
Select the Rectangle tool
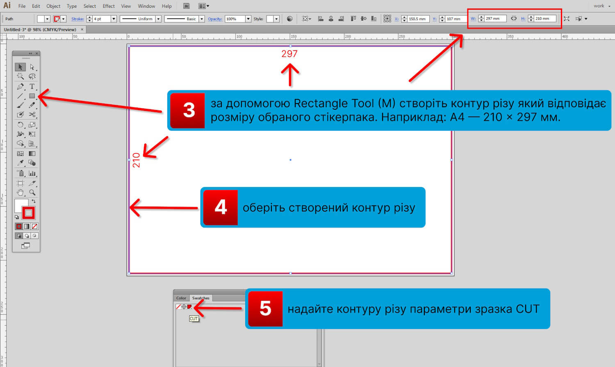32,96
